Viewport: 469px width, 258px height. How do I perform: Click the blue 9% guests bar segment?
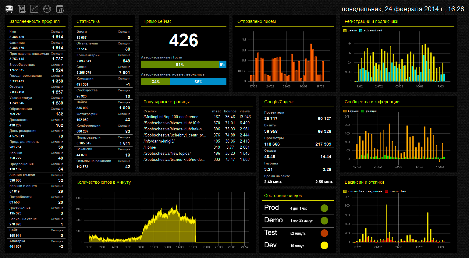click(x=222, y=64)
